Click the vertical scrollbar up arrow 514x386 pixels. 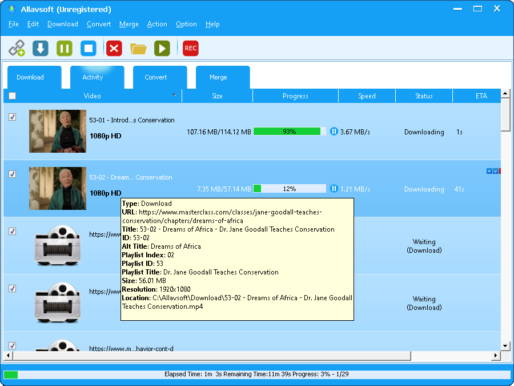pyautogui.click(x=505, y=94)
